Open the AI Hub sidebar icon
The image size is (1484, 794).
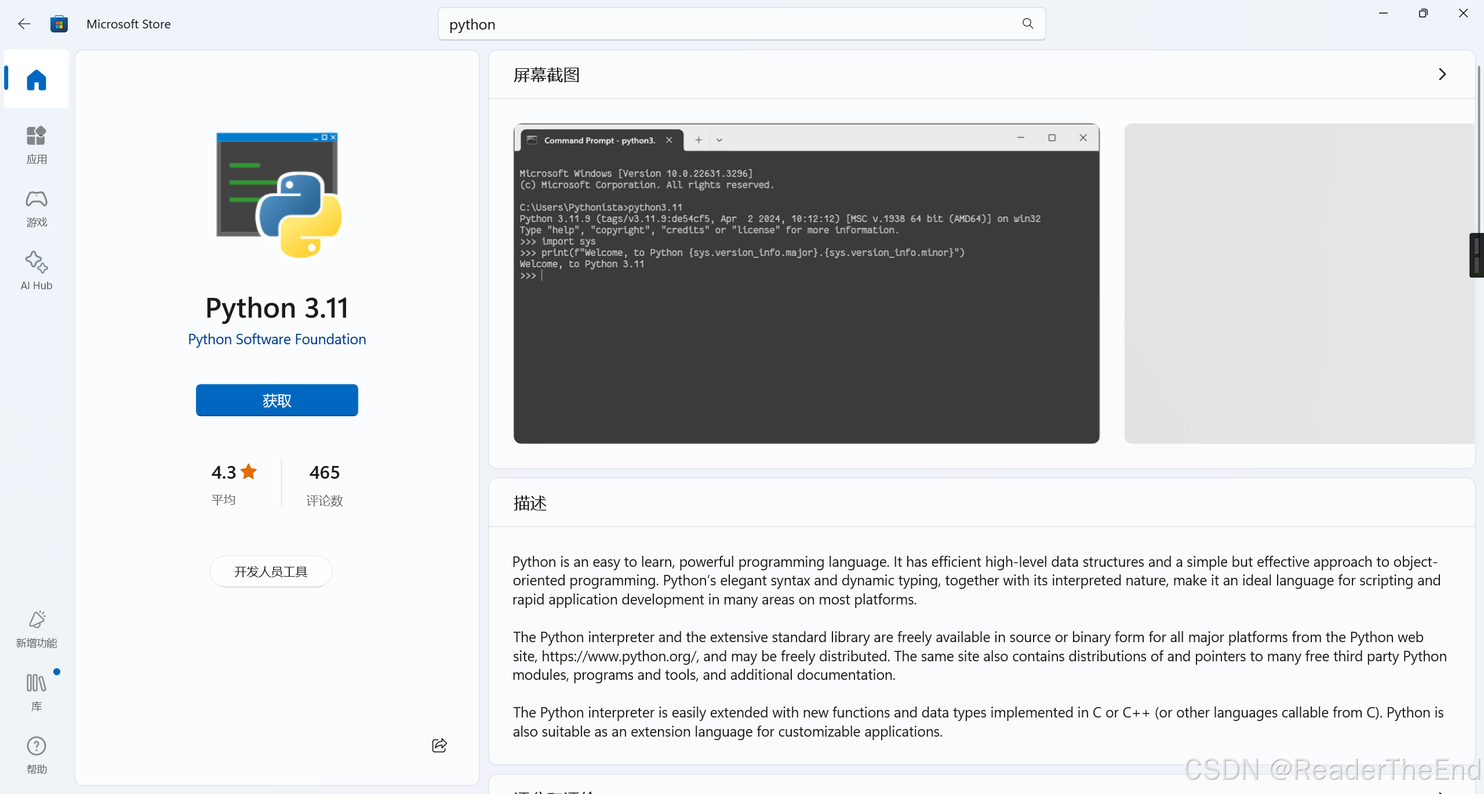(x=36, y=270)
